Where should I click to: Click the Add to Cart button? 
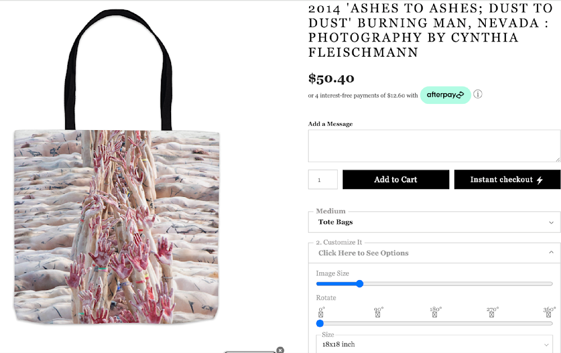click(396, 180)
